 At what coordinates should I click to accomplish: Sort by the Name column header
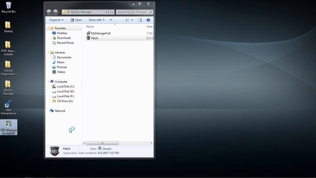[x=90, y=26]
